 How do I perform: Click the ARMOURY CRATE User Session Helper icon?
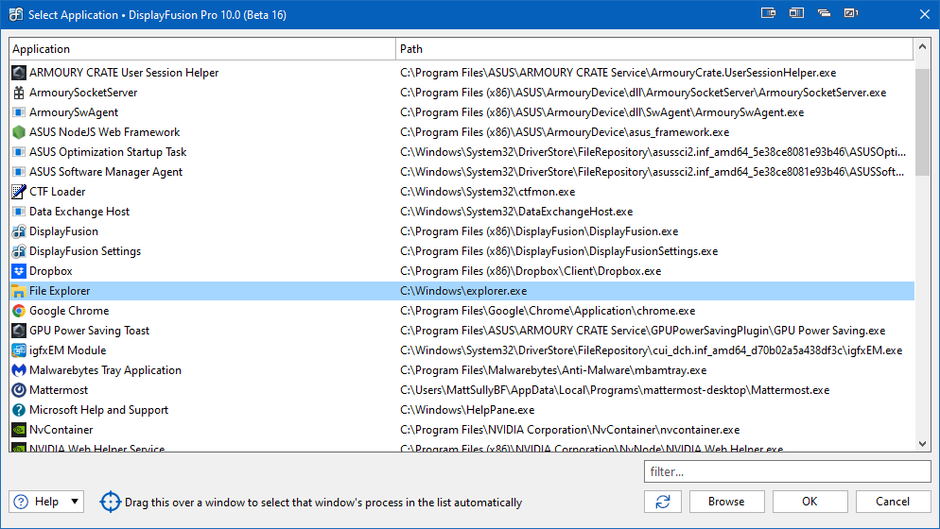pos(19,73)
